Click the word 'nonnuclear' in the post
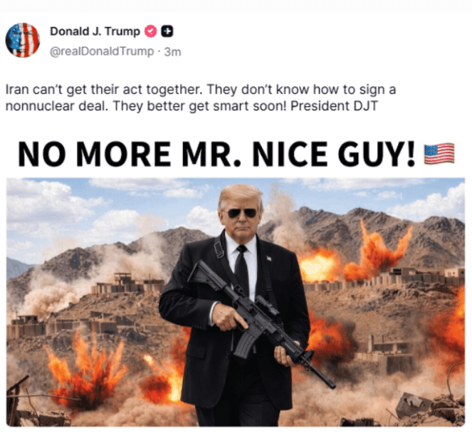Screen dimensions: 472x438 tap(39, 106)
